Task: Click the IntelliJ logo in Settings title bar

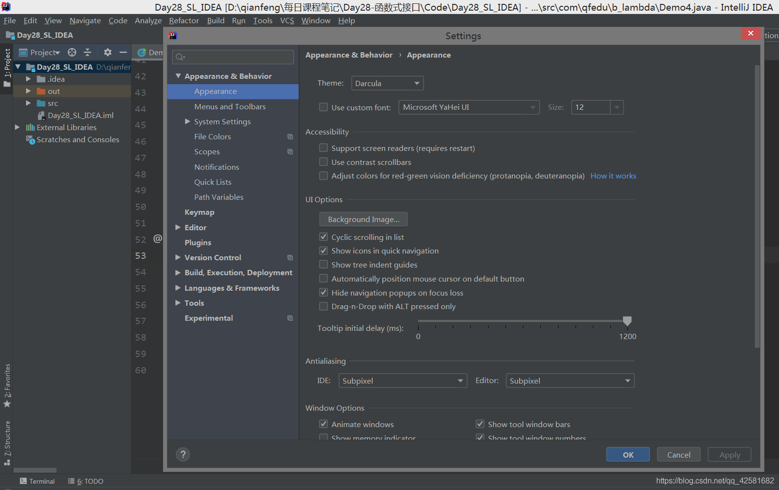Action: click(173, 36)
